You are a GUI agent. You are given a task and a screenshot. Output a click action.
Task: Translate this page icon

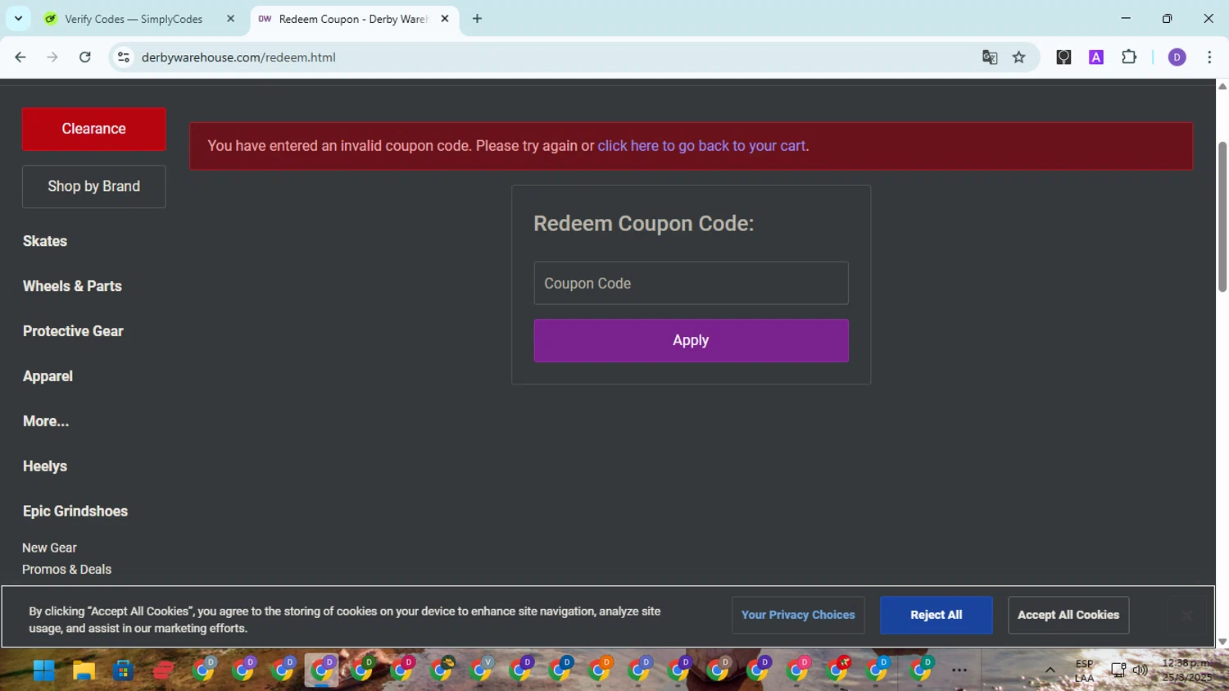pos(990,57)
